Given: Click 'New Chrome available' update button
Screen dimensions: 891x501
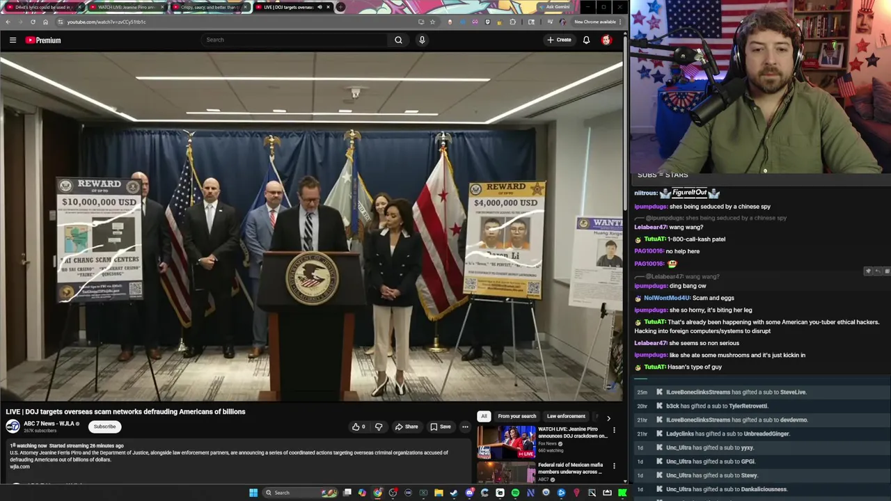Looking at the screenshot, I should pos(597,22).
